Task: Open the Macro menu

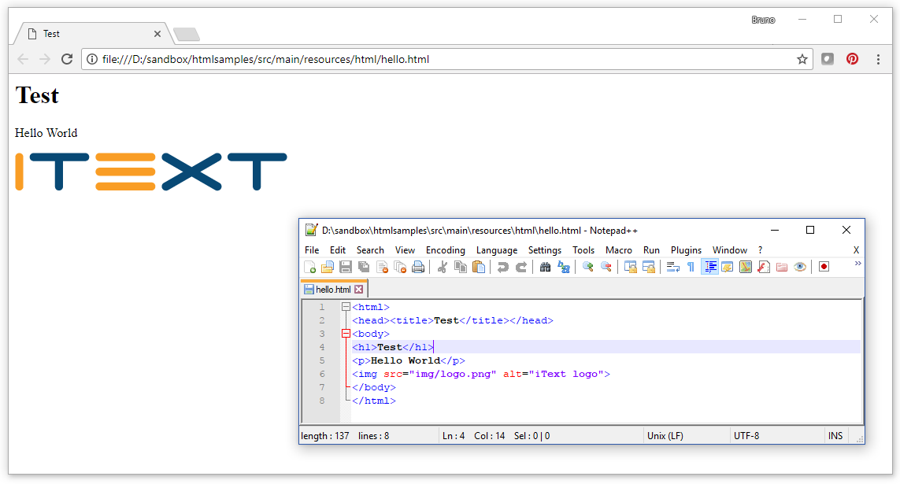Action: (x=619, y=250)
